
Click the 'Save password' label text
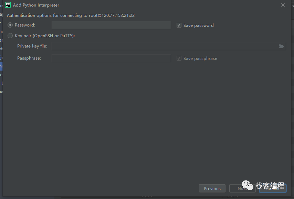(x=198, y=25)
